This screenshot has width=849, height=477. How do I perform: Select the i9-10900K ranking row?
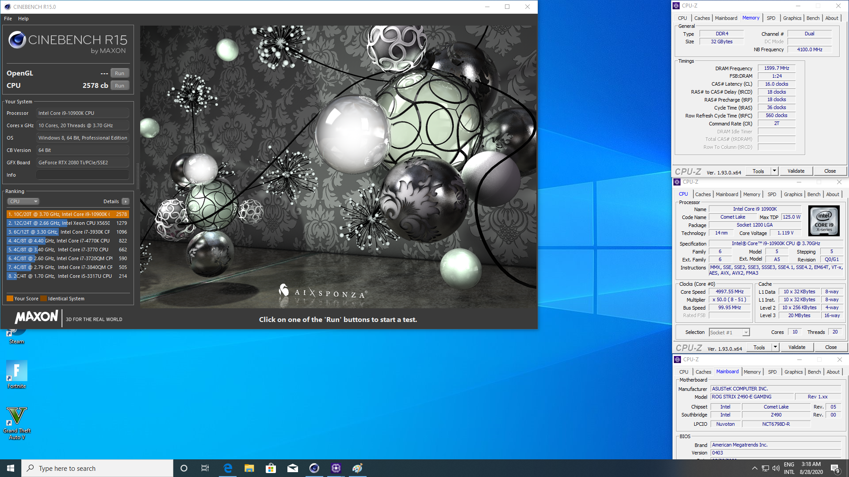68,214
